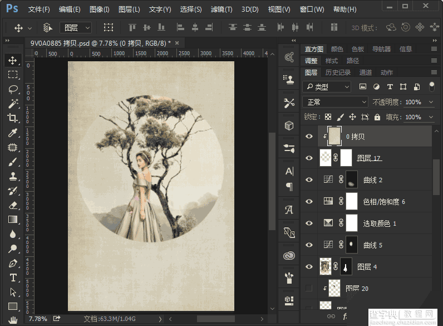Toggle layer filtering switch on/off
This screenshot has height=326, width=443.
[x=431, y=86]
